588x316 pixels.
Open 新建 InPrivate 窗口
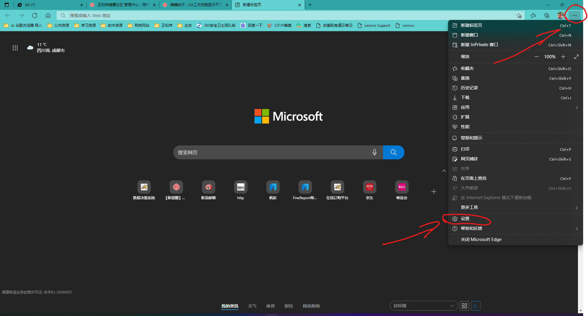(x=515, y=45)
